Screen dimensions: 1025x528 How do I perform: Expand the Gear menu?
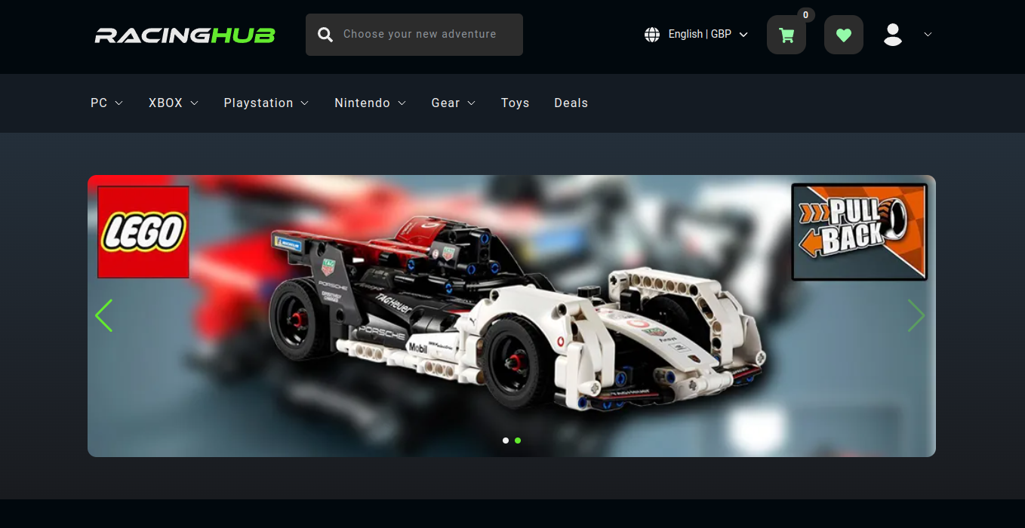pos(454,103)
